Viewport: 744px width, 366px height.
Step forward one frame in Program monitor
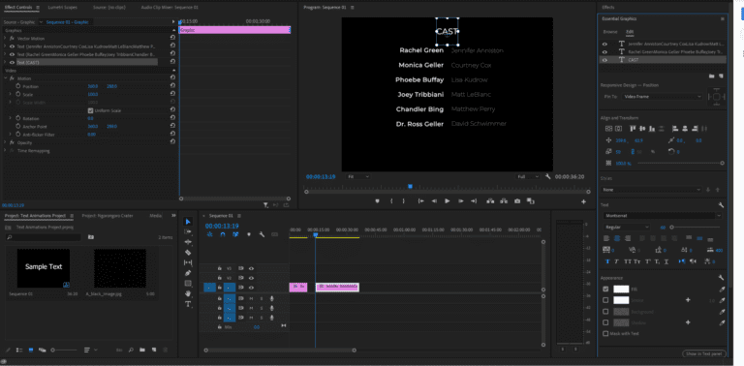460,201
